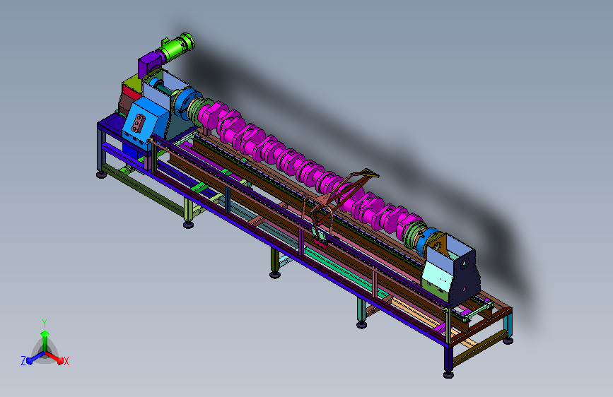Select the light blue control box with three buttons
The width and height of the screenshot is (613, 397).
146,124
